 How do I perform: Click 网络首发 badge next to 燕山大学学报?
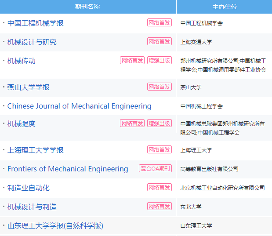coord(160,87)
